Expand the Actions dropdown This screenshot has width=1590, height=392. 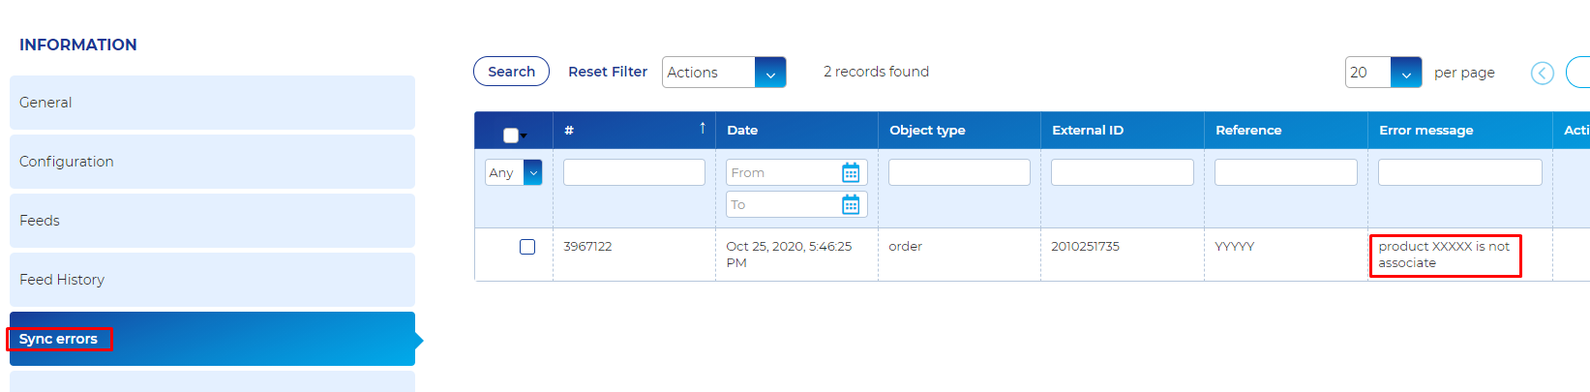coord(770,73)
